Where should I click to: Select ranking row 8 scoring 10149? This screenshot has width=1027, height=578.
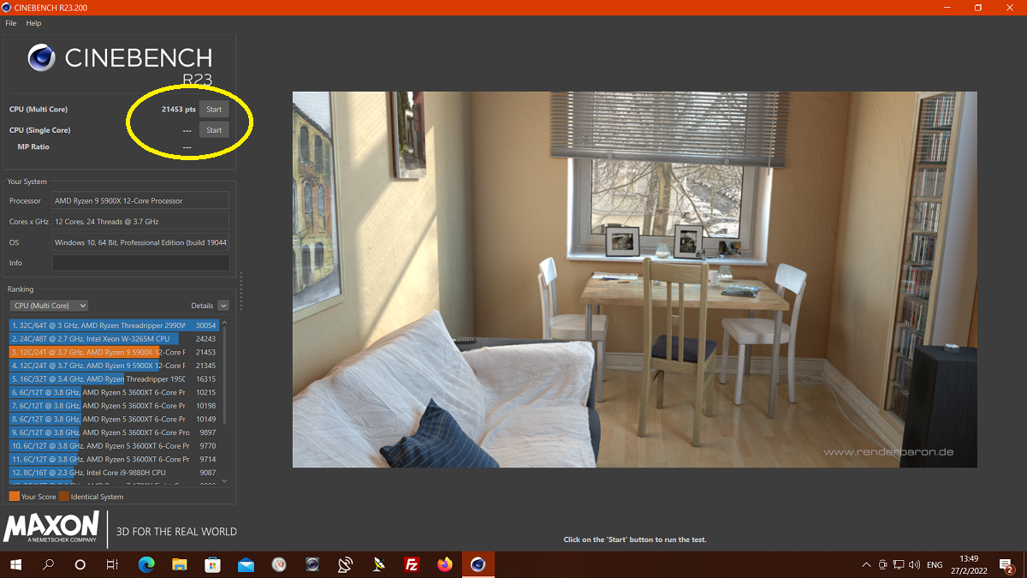(113, 419)
